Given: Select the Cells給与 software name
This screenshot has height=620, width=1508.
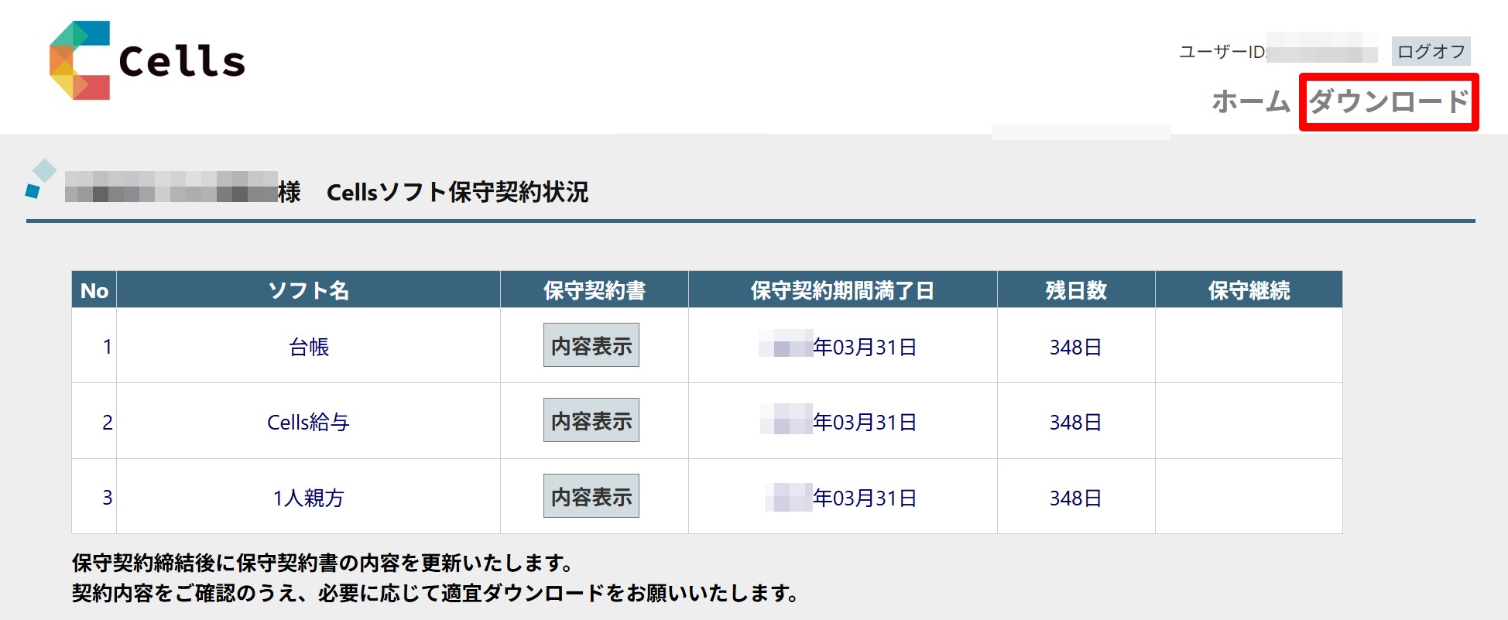Looking at the screenshot, I should (x=308, y=422).
